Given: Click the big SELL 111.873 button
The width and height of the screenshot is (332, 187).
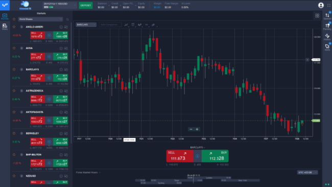Looking at the screenshot, I should [180, 156].
